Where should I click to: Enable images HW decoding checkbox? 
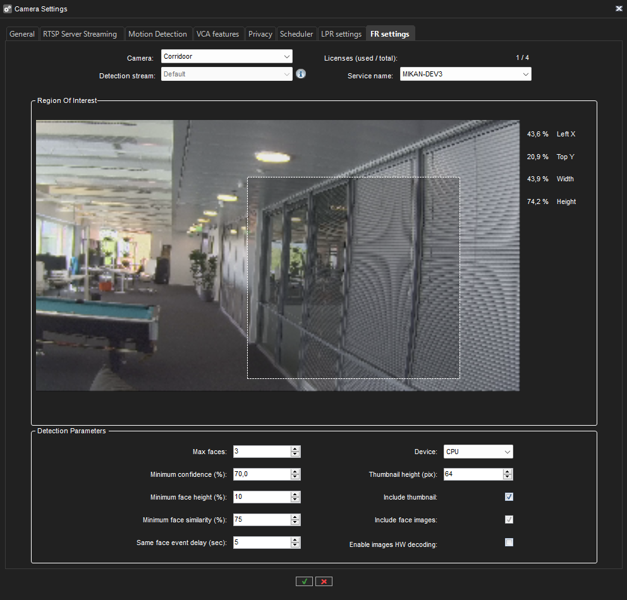point(509,543)
